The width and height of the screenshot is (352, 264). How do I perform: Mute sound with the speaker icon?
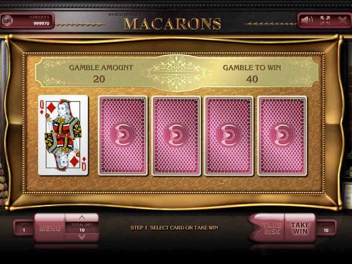[x=307, y=21]
